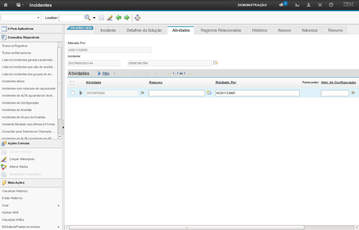The image size is (359, 230).
Task: Open the reports chart icon
Action: click(297, 5)
